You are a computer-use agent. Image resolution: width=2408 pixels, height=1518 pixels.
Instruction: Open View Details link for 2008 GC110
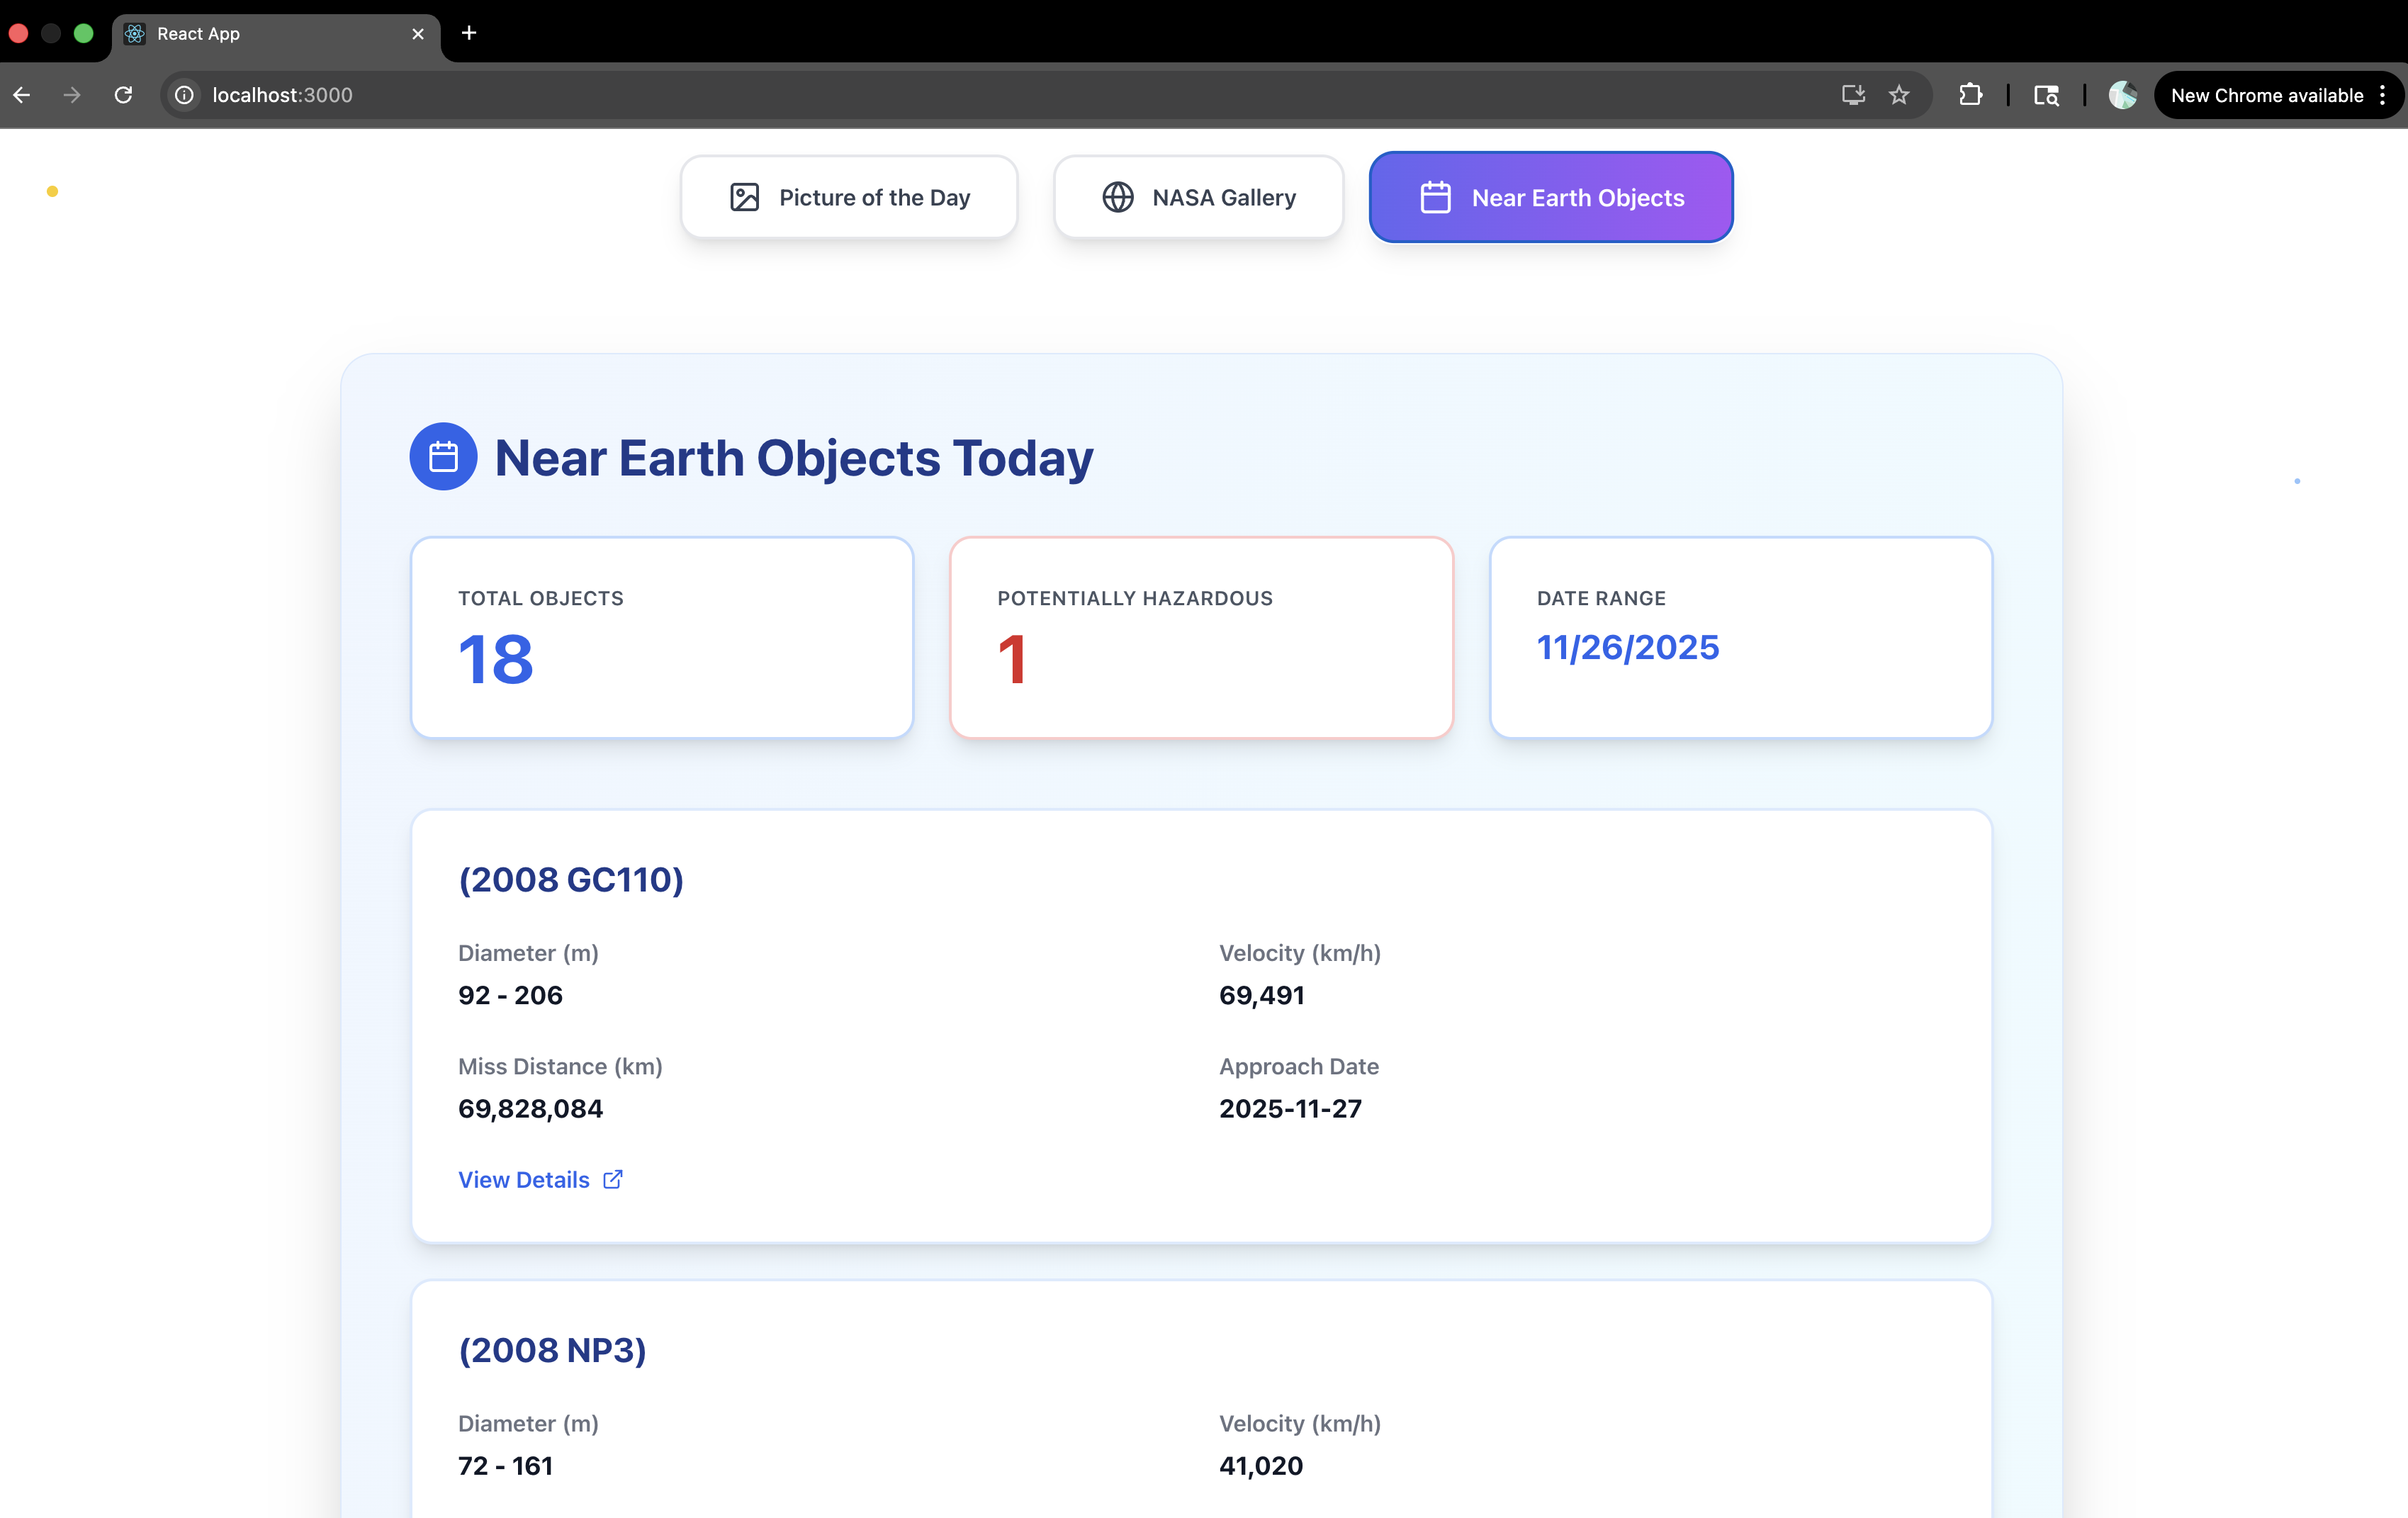(524, 1180)
